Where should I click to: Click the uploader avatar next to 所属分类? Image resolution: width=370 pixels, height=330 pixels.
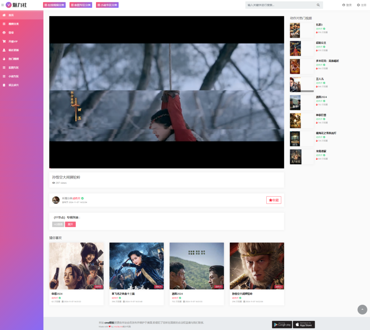pyautogui.click(x=56, y=200)
